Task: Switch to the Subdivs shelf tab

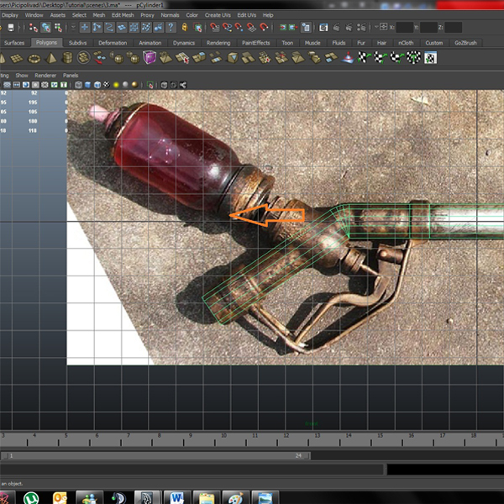Action: pyautogui.click(x=77, y=43)
